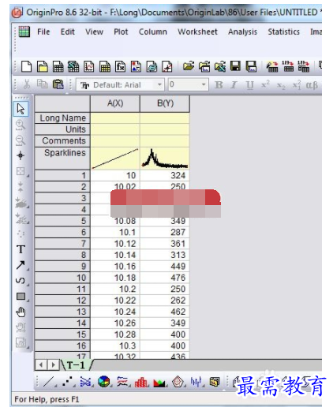The width and height of the screenshot is (333, 411).
Task: Open the Edit menu
Action: (x=67, y=32)
